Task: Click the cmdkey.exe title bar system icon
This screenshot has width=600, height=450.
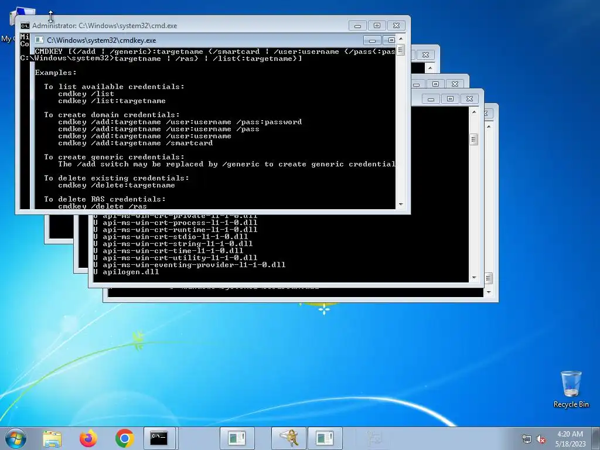Action: click(x=39, y=40)
